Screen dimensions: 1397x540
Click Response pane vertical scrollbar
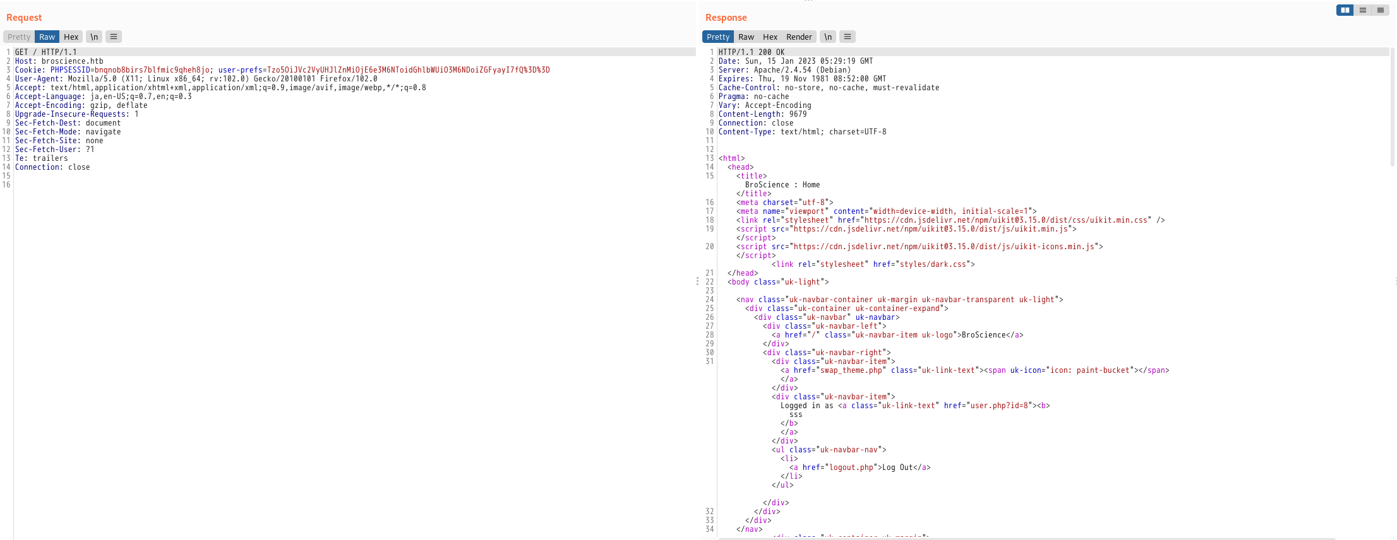[1393, 107]
